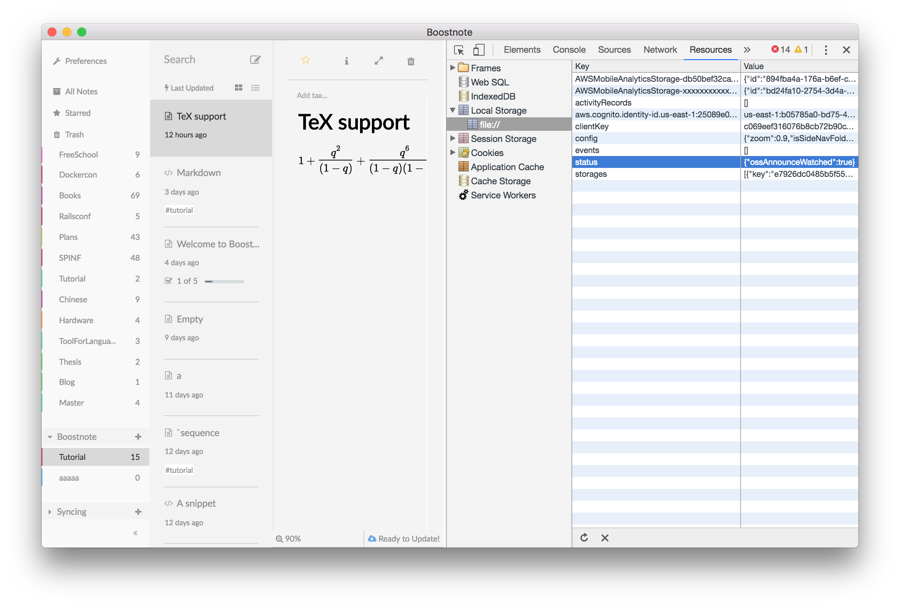Click the 90% zoom control
The image size is (900, 607).
(288, 539)
